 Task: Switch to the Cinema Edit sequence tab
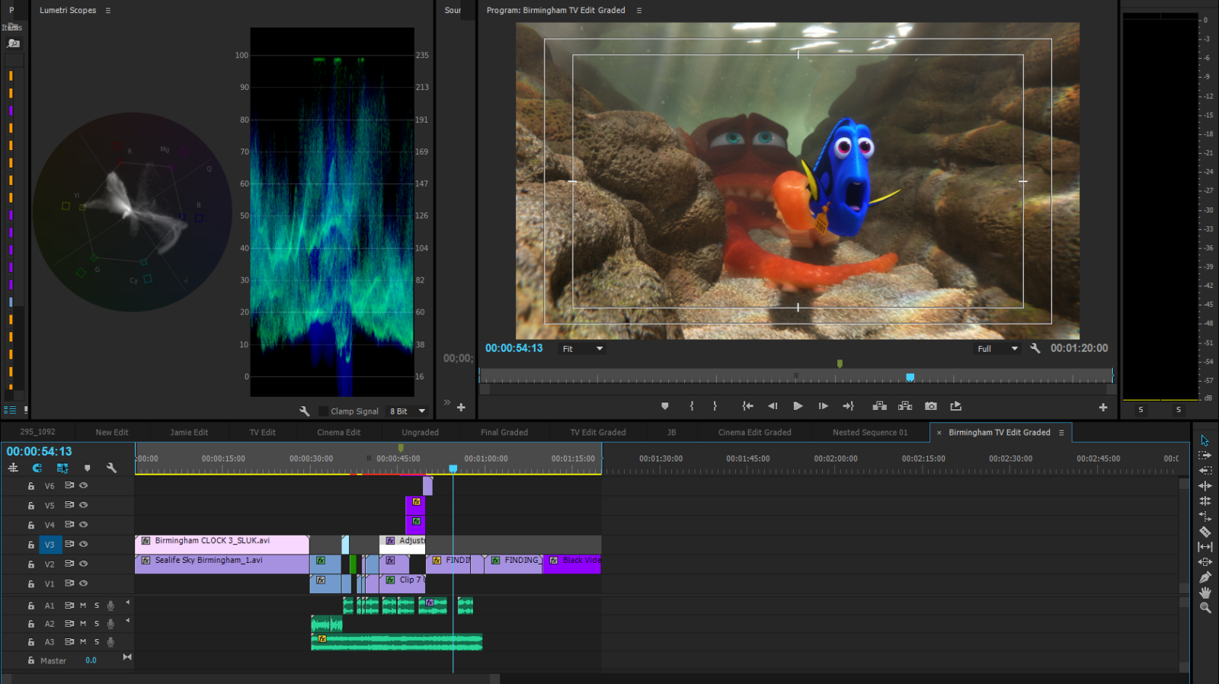(x=339, y=433)
